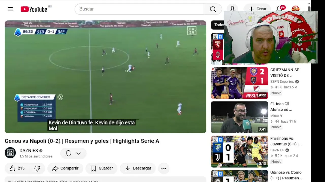Open the 'El Joan Gil Alonso es...' title
Screen dimensions: 325x182
281,107
